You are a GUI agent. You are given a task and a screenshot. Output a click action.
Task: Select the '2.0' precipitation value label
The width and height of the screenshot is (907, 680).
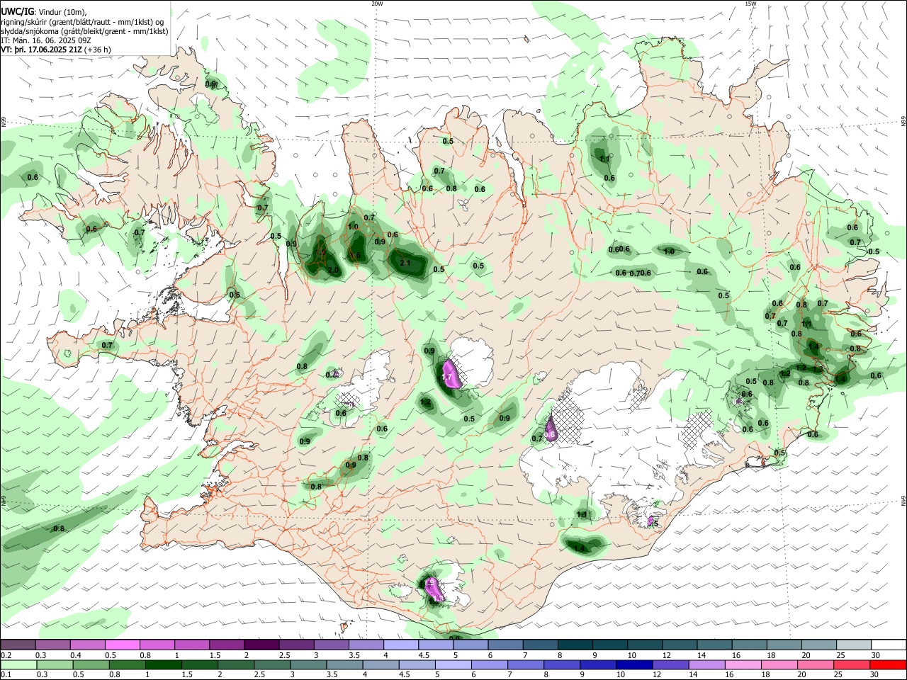coord(333,270)
